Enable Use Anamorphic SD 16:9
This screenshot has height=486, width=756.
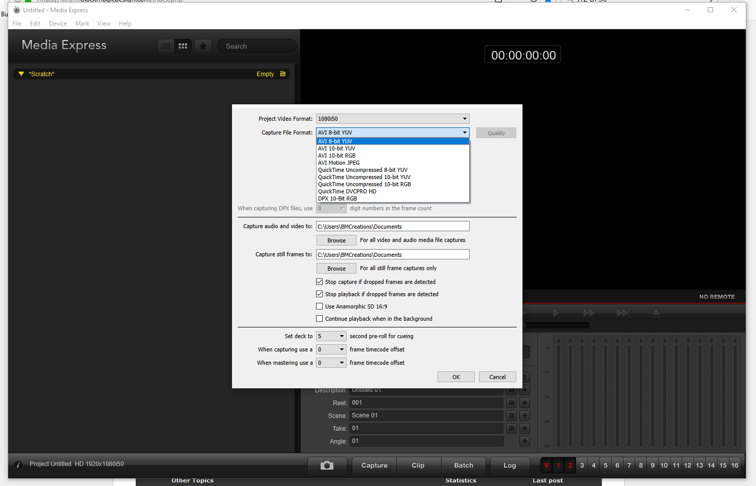click(320, 306)
